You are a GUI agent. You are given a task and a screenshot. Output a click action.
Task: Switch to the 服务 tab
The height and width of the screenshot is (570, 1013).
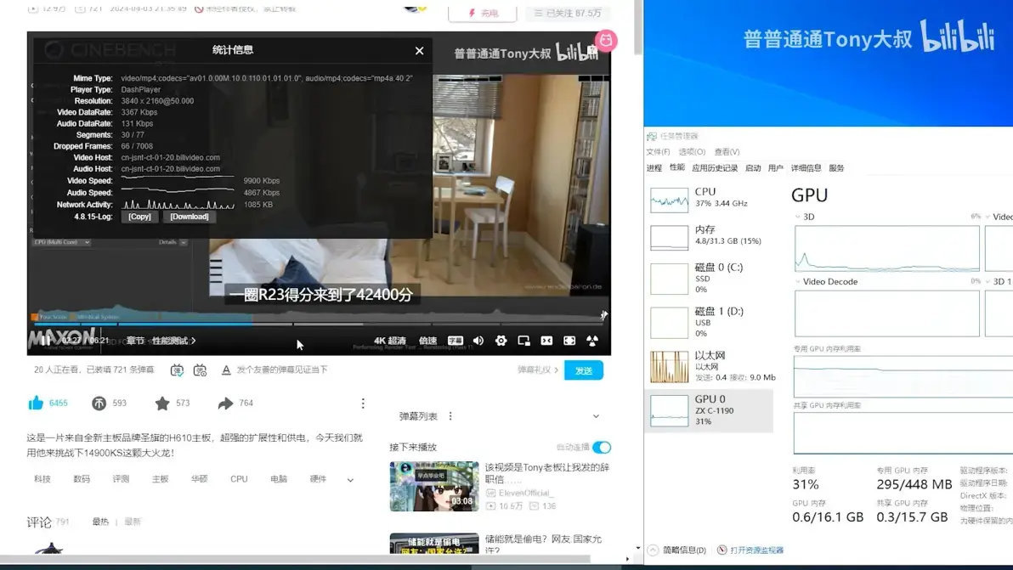tap(836, 168)
